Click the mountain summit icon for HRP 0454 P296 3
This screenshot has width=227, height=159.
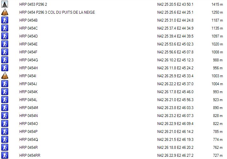pyautogui.click(x=5, y=12)
